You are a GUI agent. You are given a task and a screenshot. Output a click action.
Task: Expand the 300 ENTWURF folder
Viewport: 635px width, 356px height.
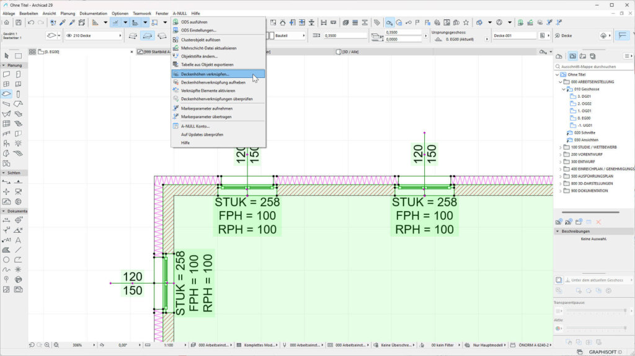561,162
